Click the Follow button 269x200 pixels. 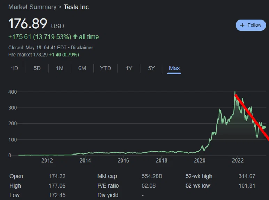[x=251, y=25]
